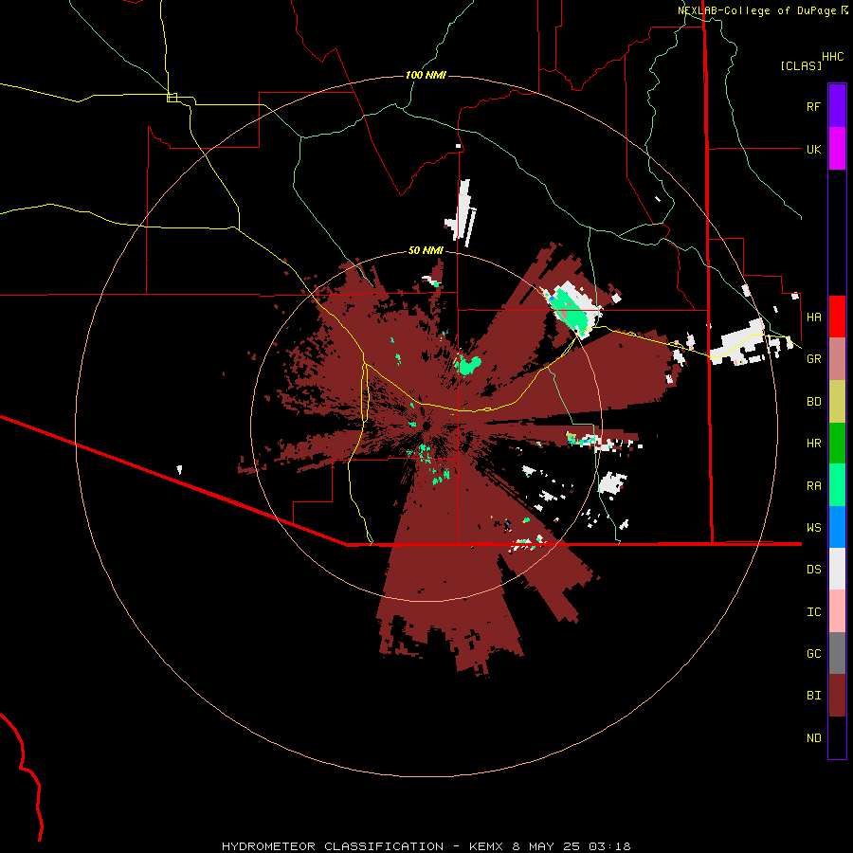
Task: Click the GC legend label
Action: [814, 653]
